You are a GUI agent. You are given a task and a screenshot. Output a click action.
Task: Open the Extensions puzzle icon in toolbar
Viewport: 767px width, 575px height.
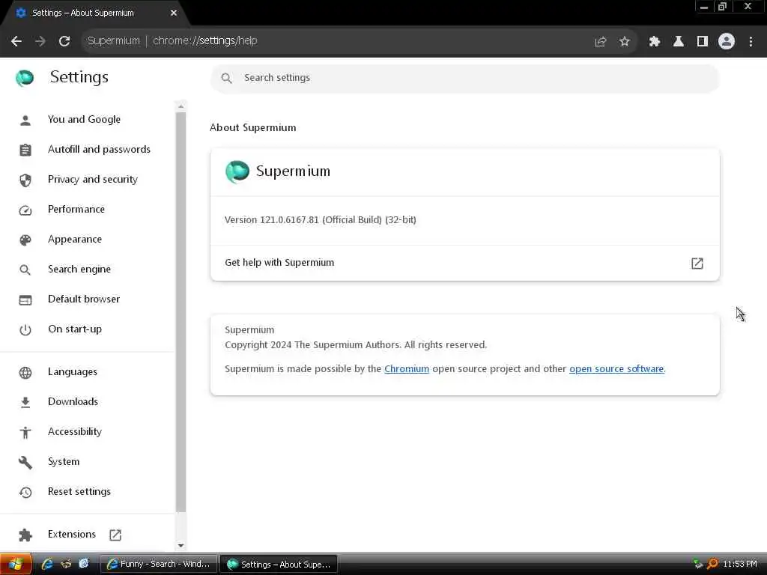pyautogui.click(x=654, y=42)
